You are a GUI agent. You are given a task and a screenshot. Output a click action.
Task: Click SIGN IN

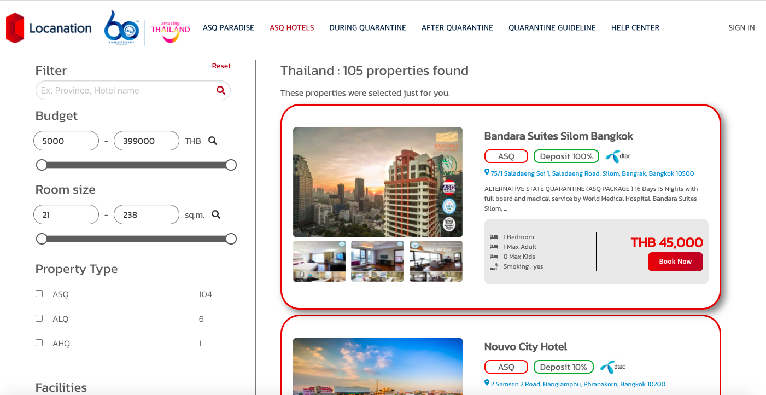coord(741,28)
